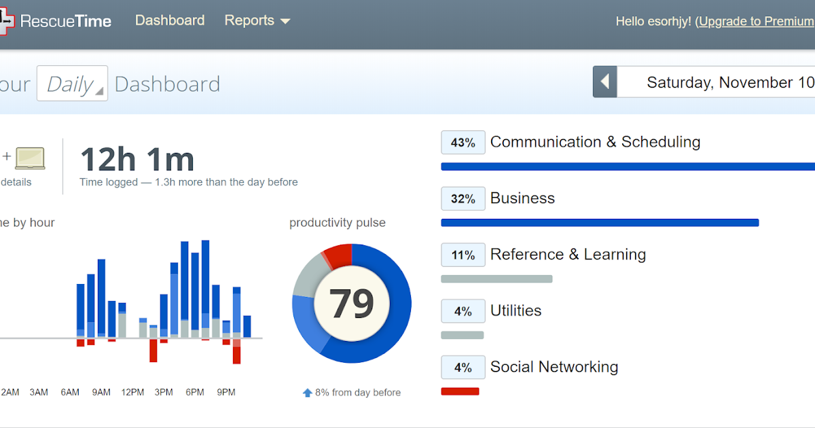Open the Business category
This screenshot has width=815, height=428.
click(x=522, y=198)
